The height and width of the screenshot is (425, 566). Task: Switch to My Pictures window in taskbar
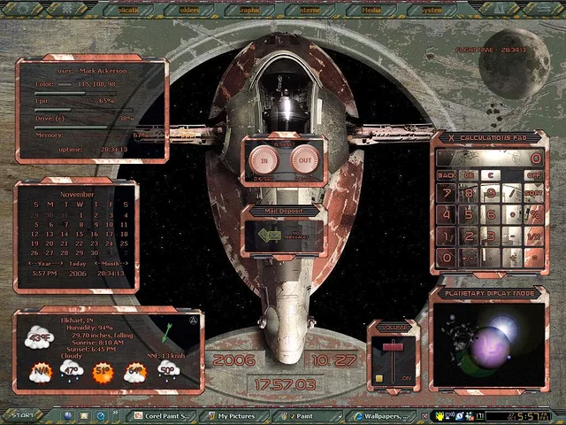(234, 414)
